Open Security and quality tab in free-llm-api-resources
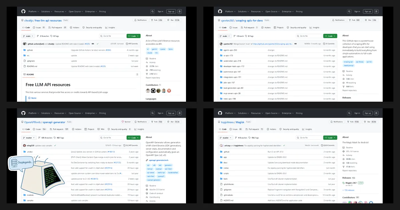400x210 pixels. 92,28
